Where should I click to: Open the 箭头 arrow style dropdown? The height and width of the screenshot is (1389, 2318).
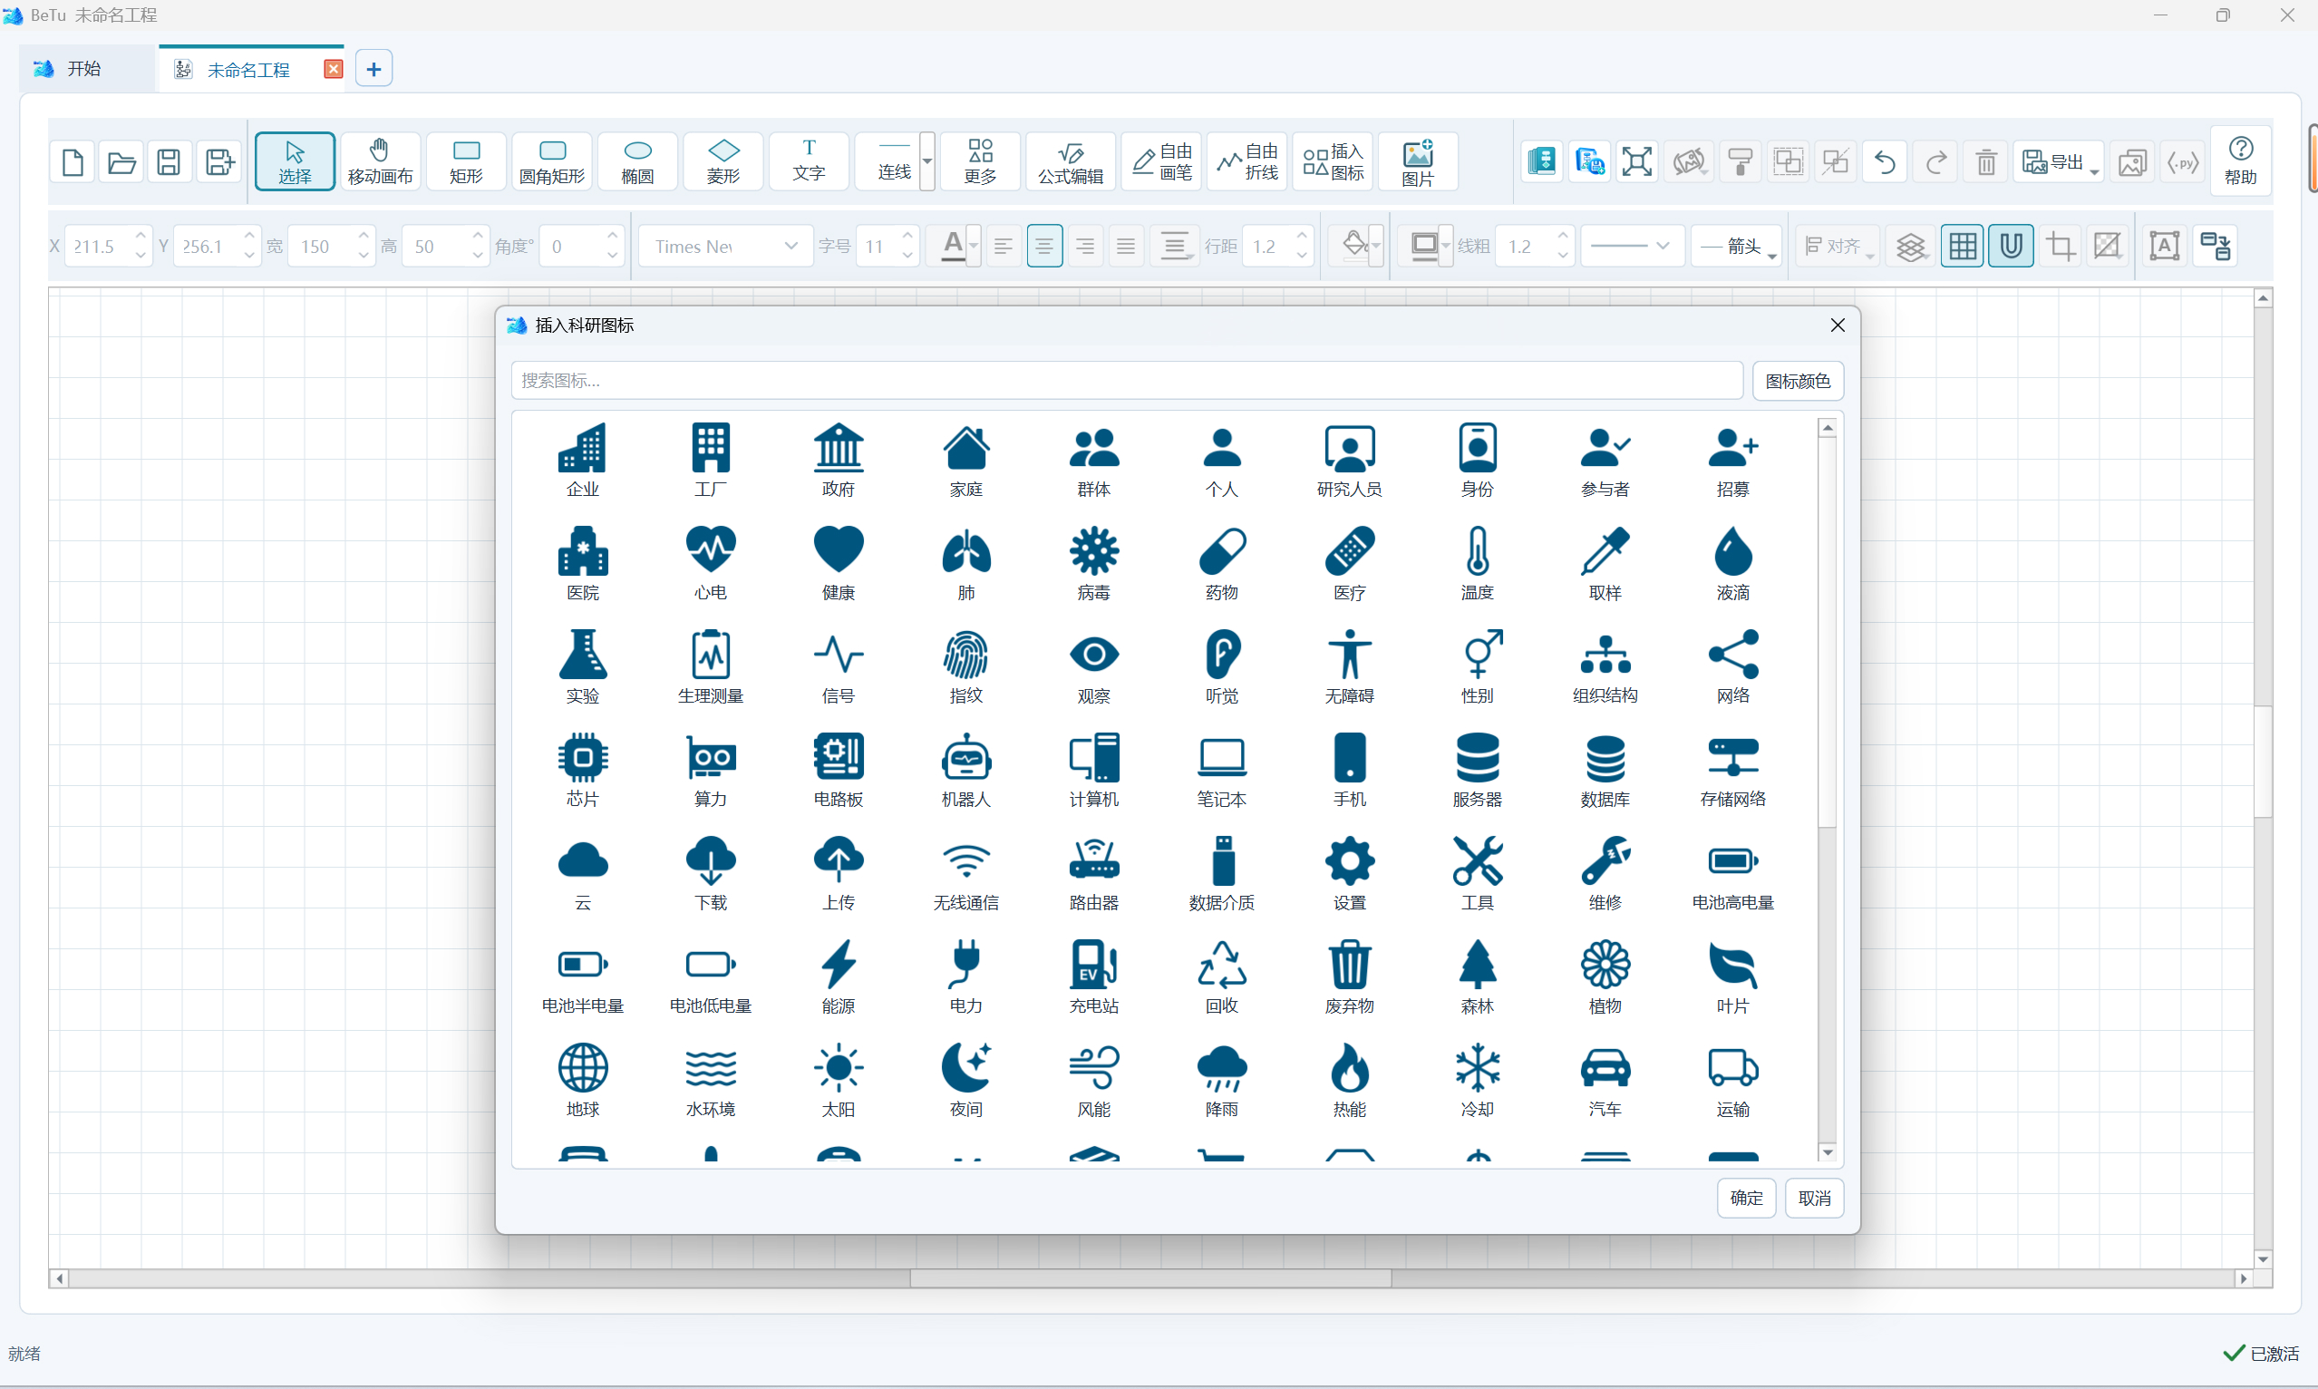coord(1736,247)
